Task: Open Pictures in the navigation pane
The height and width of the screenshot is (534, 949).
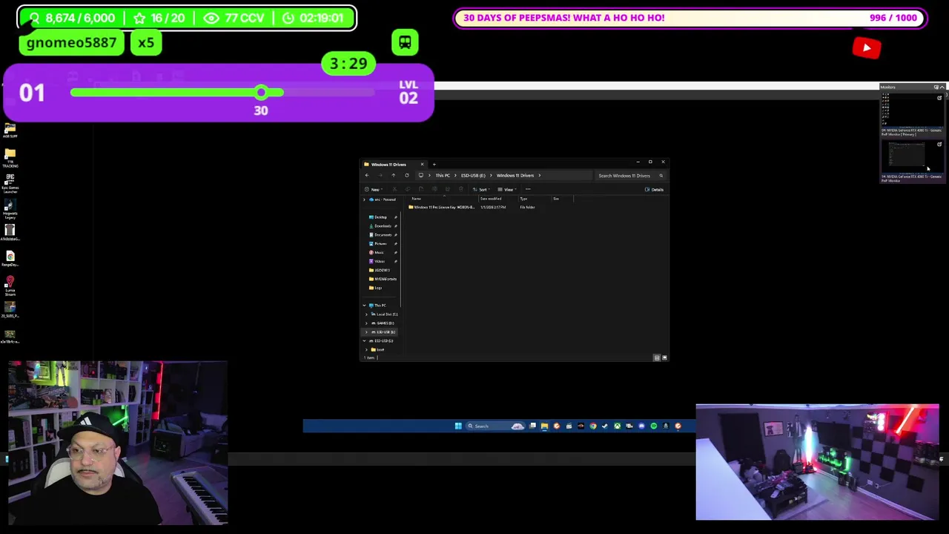Action: click(x=380, y=244)
